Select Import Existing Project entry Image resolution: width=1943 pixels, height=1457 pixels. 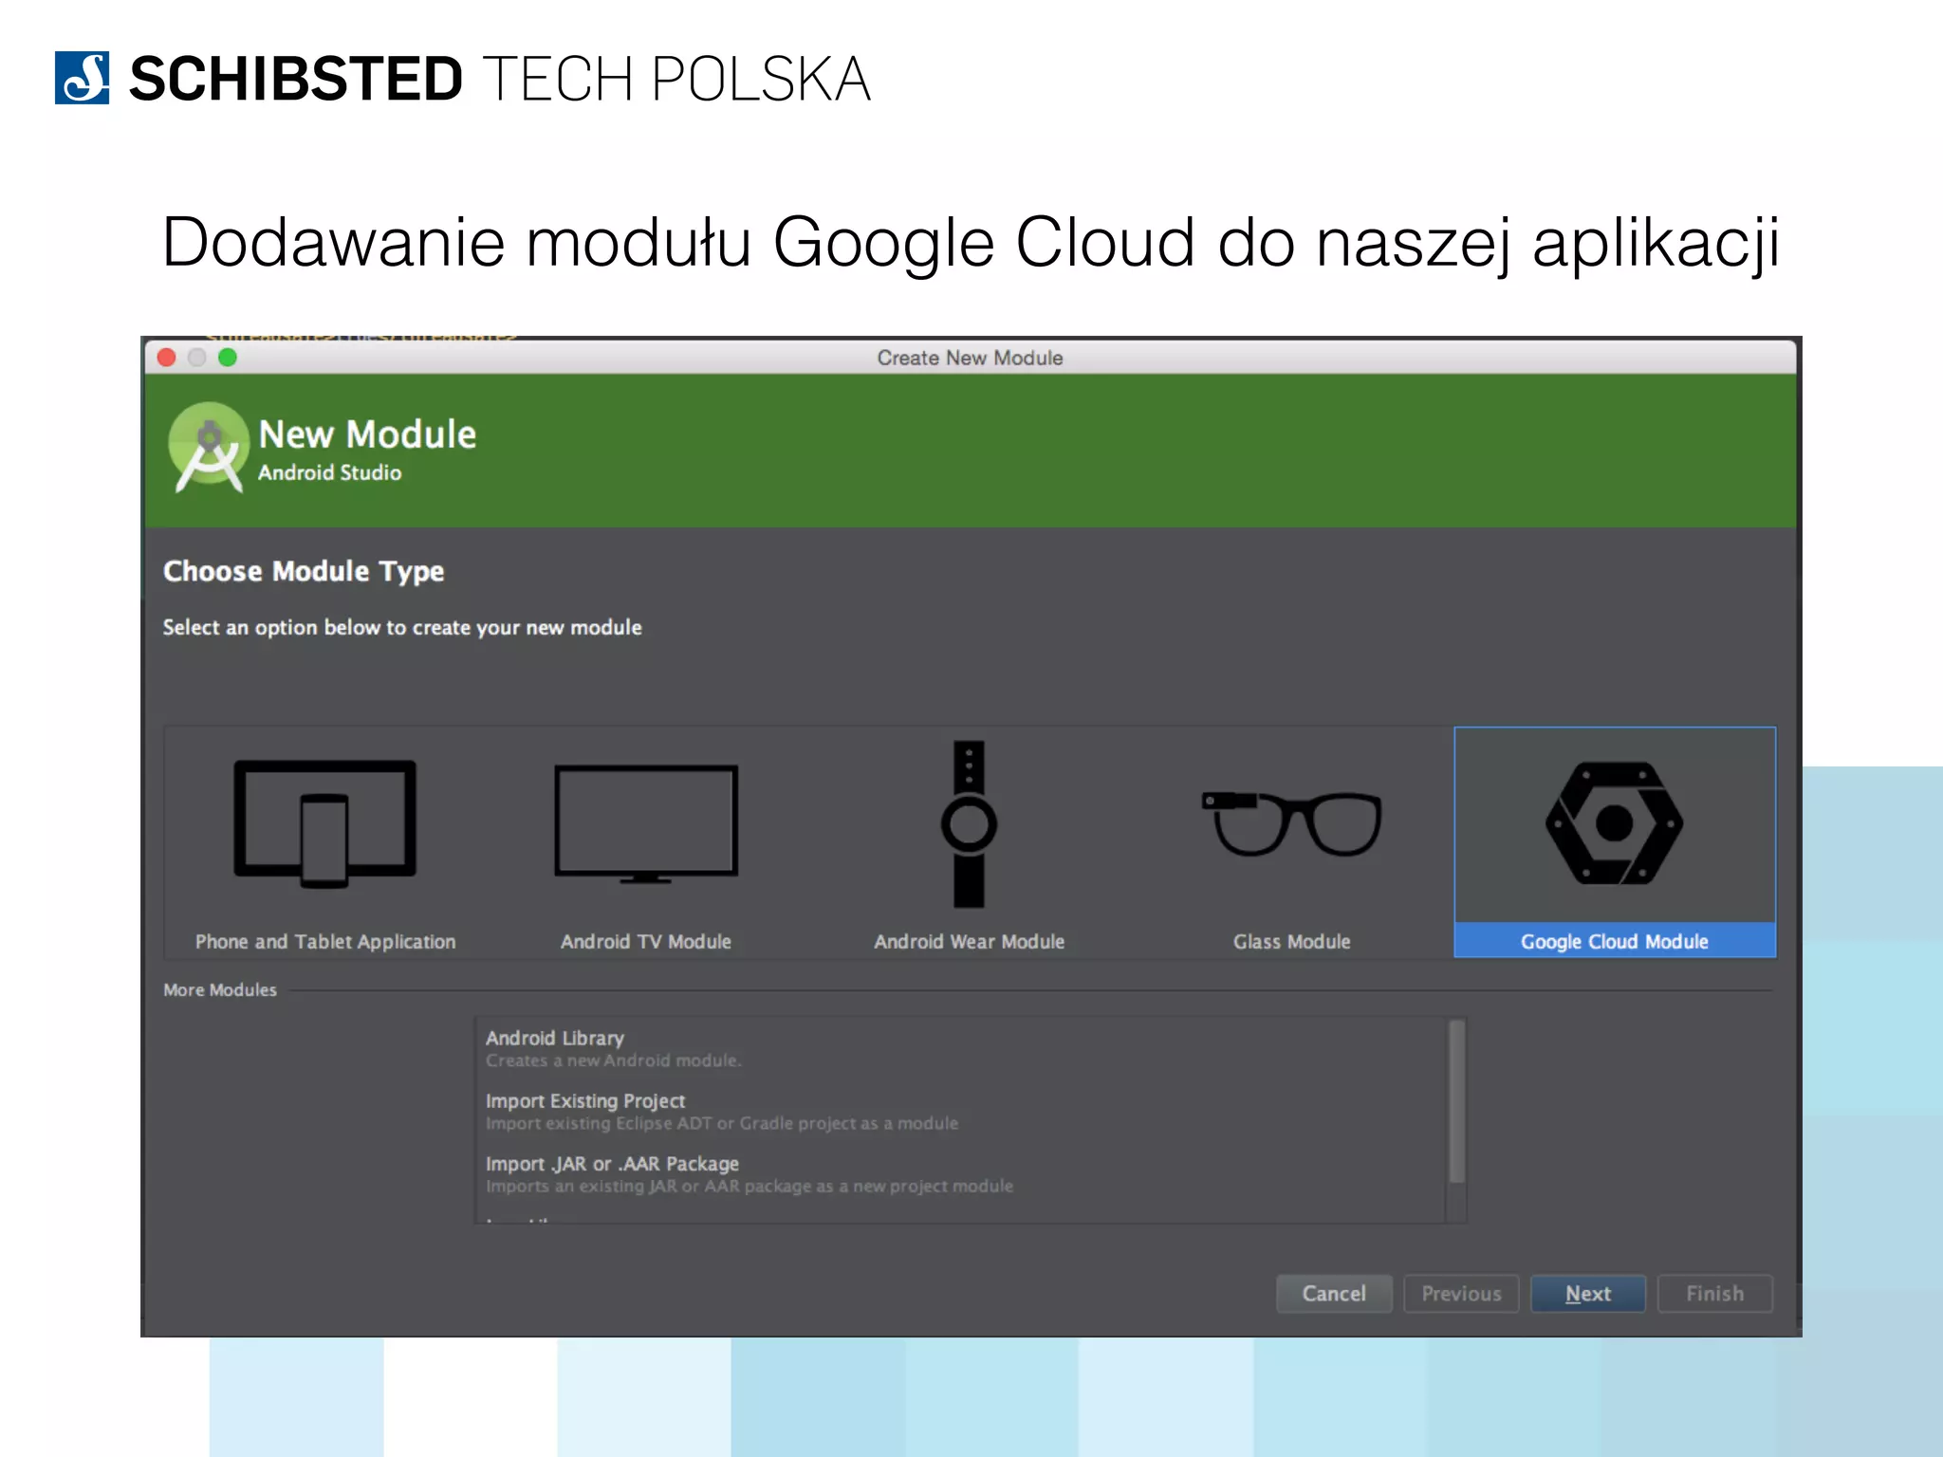click(x=960, y=1111)
